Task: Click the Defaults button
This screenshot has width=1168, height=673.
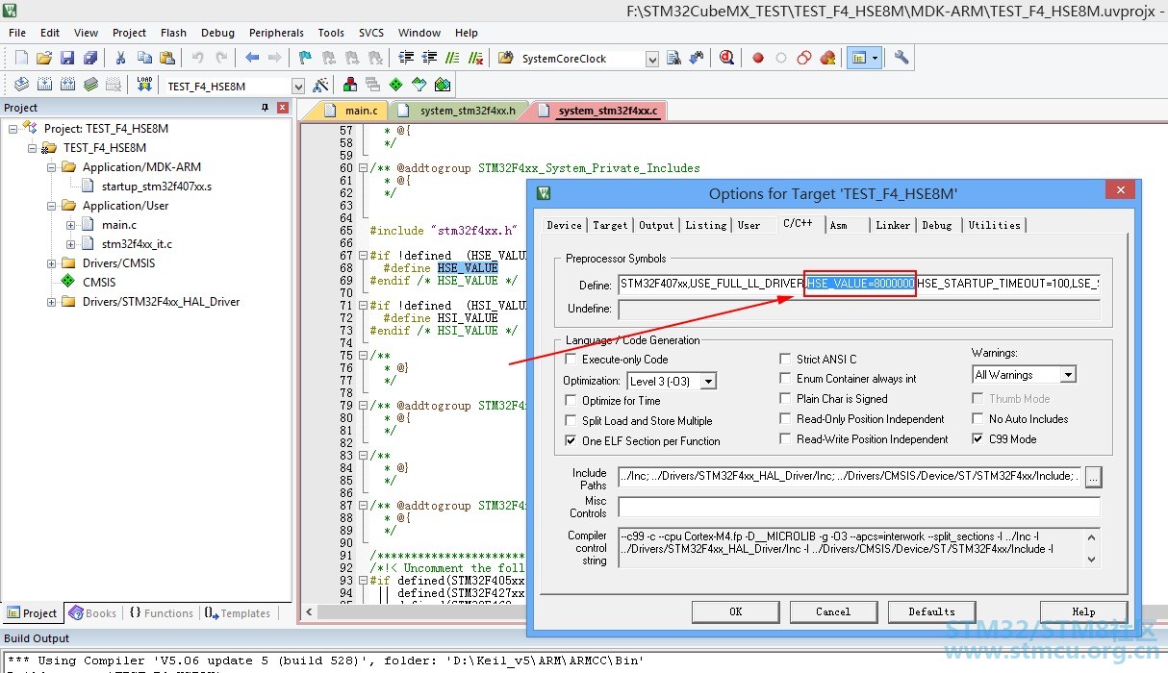Action: click(x=931, y=611)
